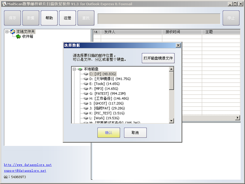Close the MailScan main window

(241, 4)
